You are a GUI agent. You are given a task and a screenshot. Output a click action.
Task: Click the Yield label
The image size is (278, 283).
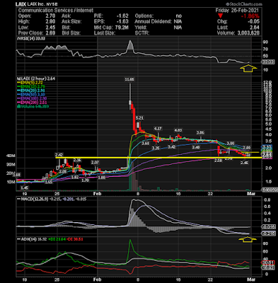141,28
